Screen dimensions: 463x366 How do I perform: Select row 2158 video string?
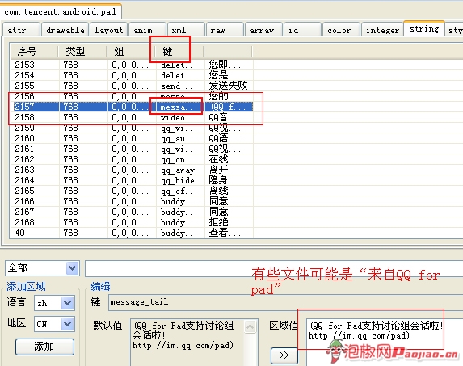(x=132, y=117)
